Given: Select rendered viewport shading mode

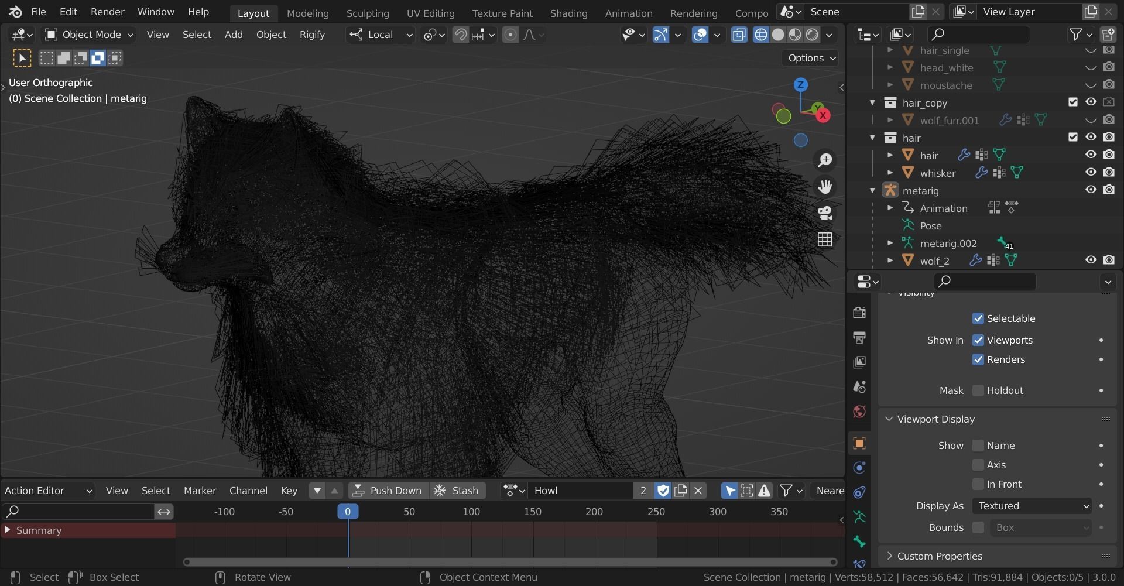Looking at the screenshot, I should tap(812, 35).
